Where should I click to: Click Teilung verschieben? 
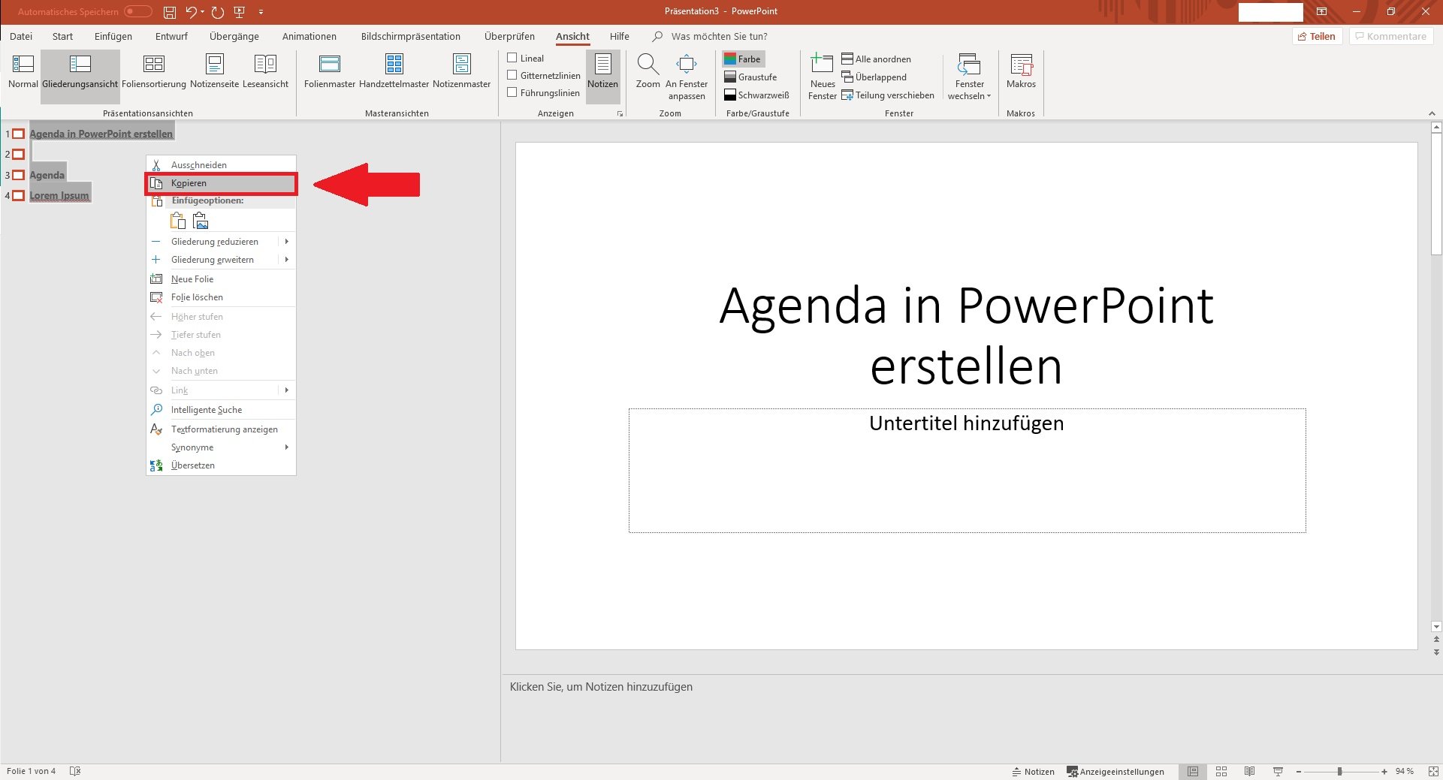tap(888, 95)
